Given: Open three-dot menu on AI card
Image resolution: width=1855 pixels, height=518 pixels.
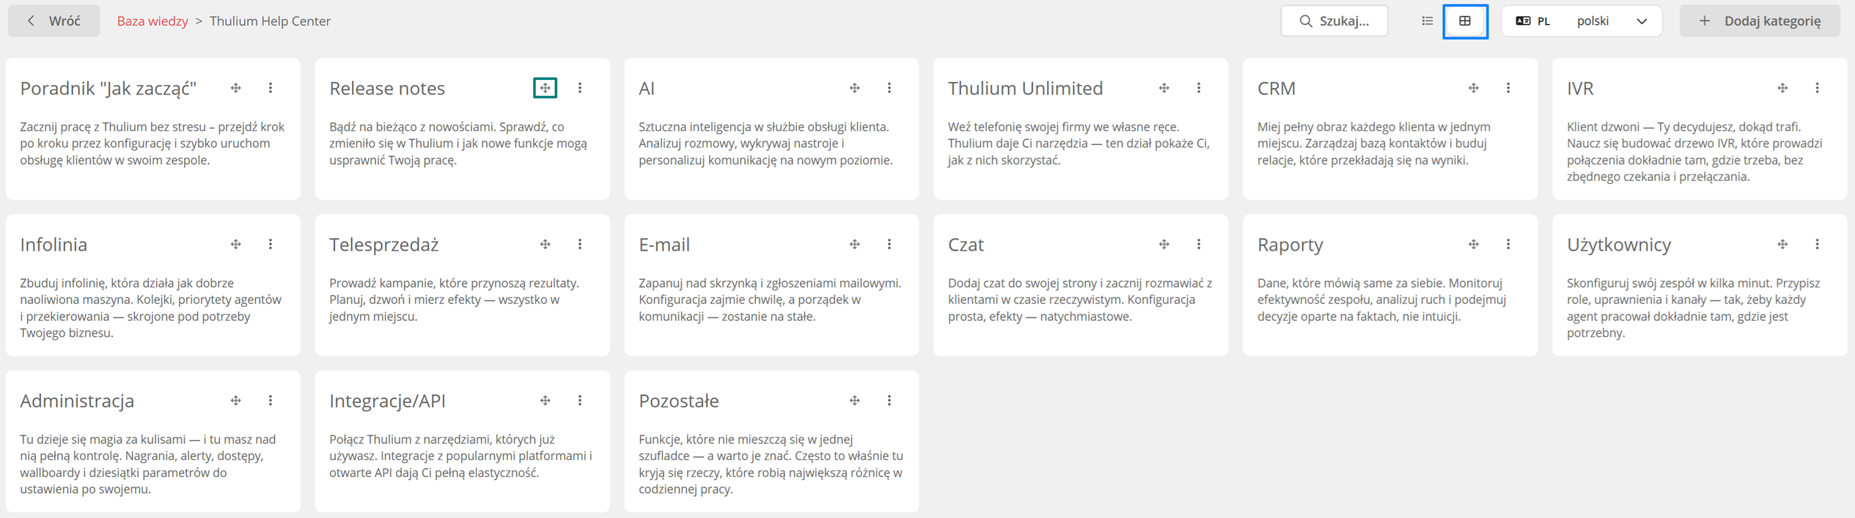Looking at the screenshot, I should [889, 88].
